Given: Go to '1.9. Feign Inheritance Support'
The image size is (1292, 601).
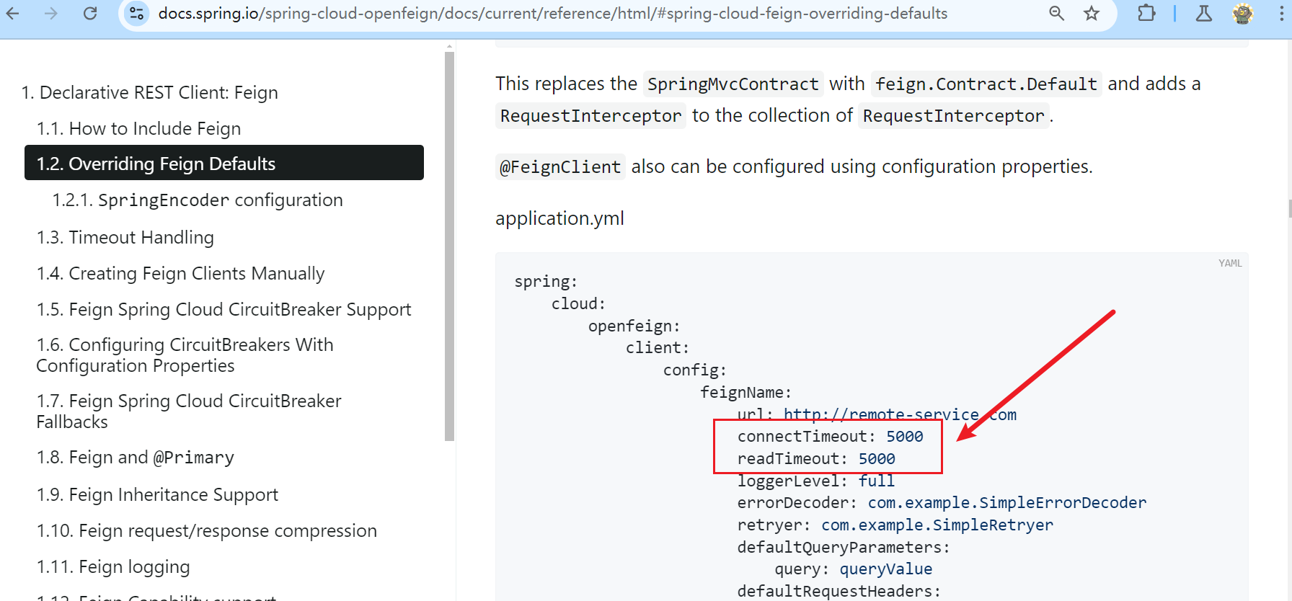Looking at the screenshot, I should (157, 494).
